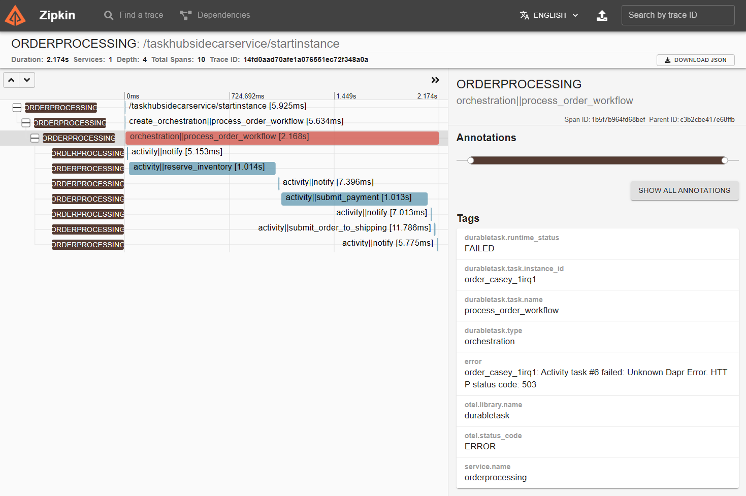Open the Find a trace page
Viewport: 746px width, 496px height.
(134, 15)
